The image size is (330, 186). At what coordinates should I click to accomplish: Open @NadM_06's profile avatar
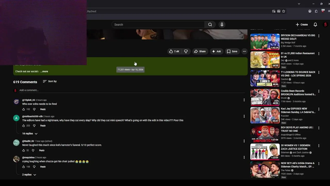click(16, 143)
